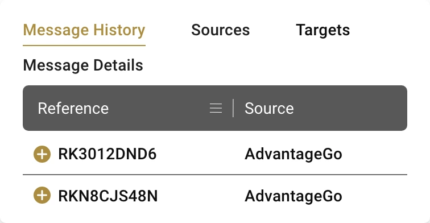Click the blank space between RK3012DND6 and AdvantageGo
This screenshot has height=223, width=430.
[x=200, y=154]
